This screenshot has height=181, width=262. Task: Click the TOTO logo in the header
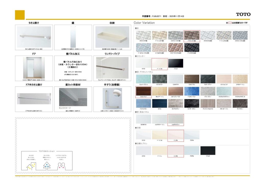(x=243, y=14)
